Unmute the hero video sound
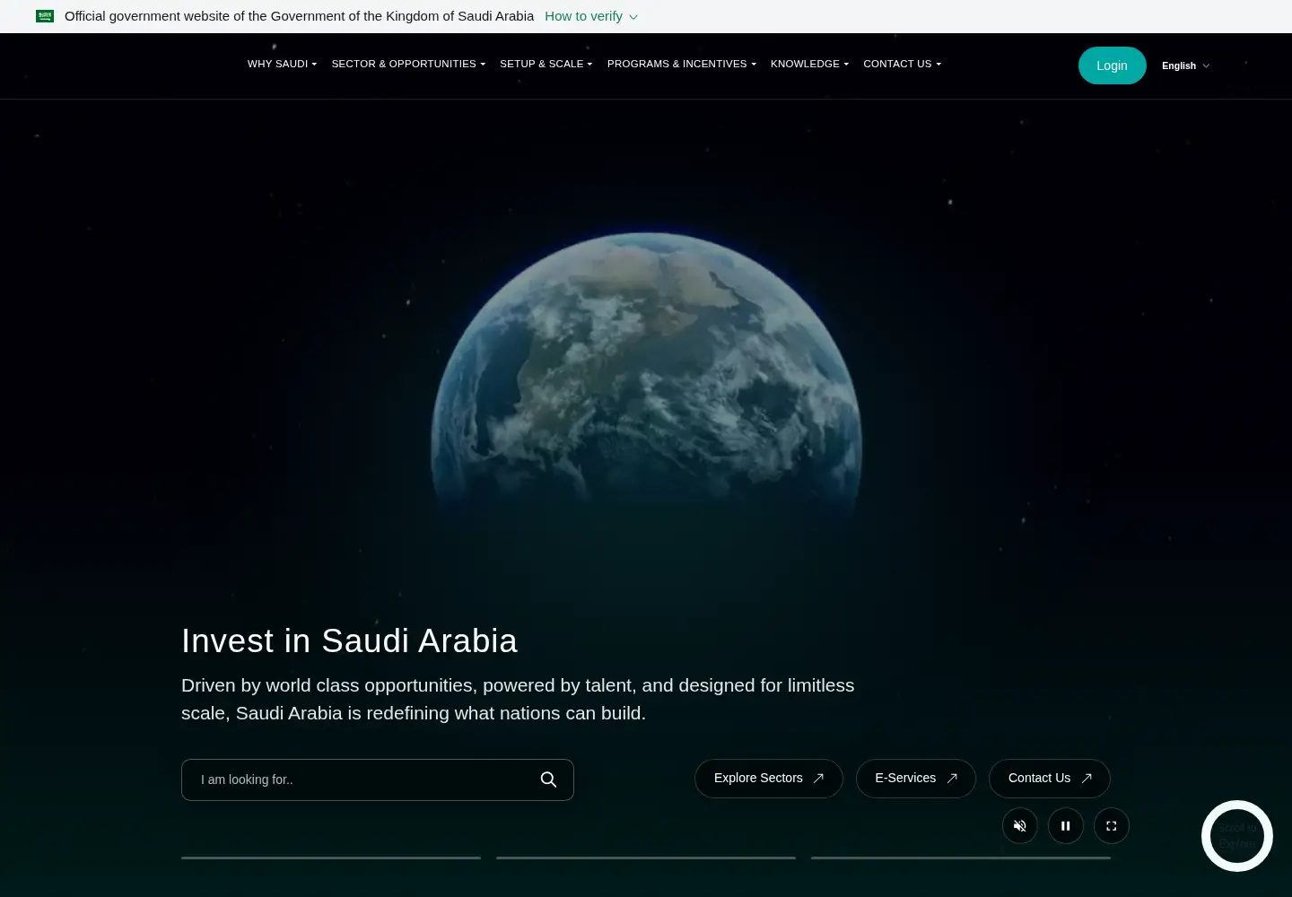 tap(1020, 826)
